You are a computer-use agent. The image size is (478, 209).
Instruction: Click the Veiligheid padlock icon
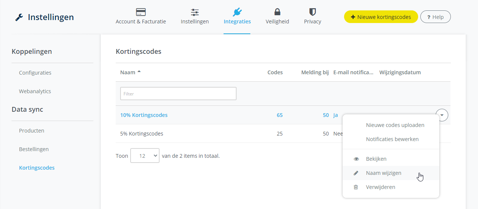pyautogui.click(x=277, y=12)
